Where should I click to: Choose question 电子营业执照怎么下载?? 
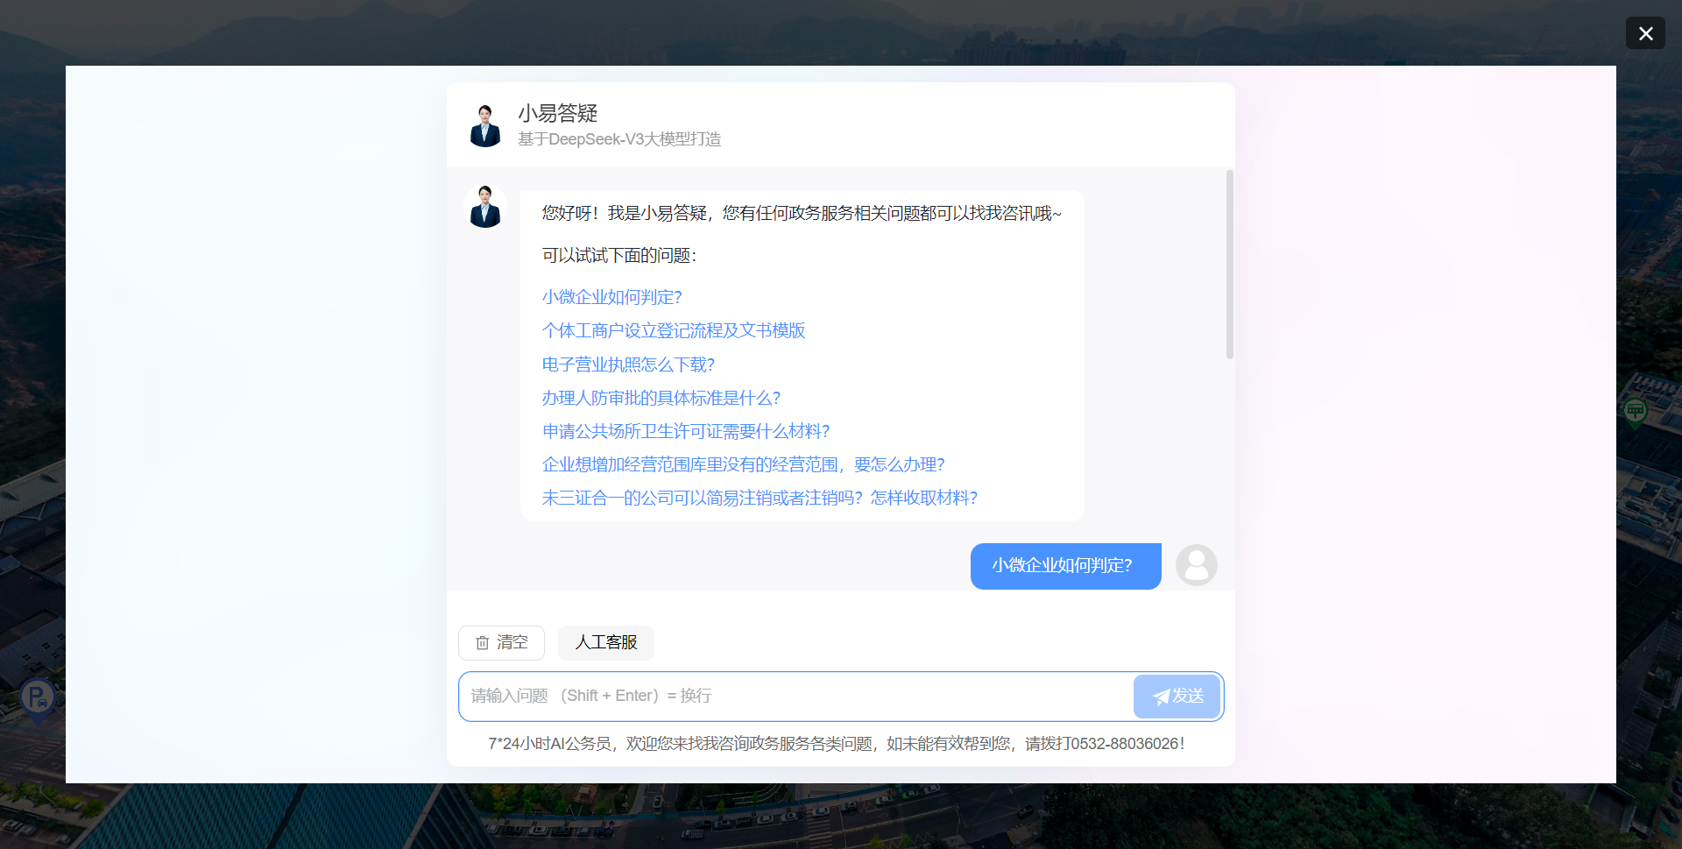[628, 364]
